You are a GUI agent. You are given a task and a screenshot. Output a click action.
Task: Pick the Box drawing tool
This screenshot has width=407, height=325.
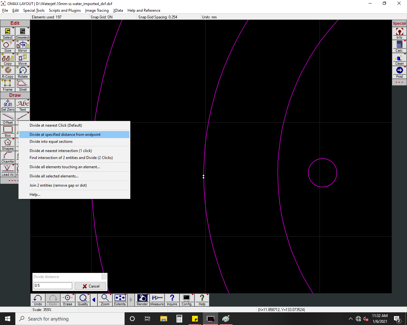tap(8, 131)
